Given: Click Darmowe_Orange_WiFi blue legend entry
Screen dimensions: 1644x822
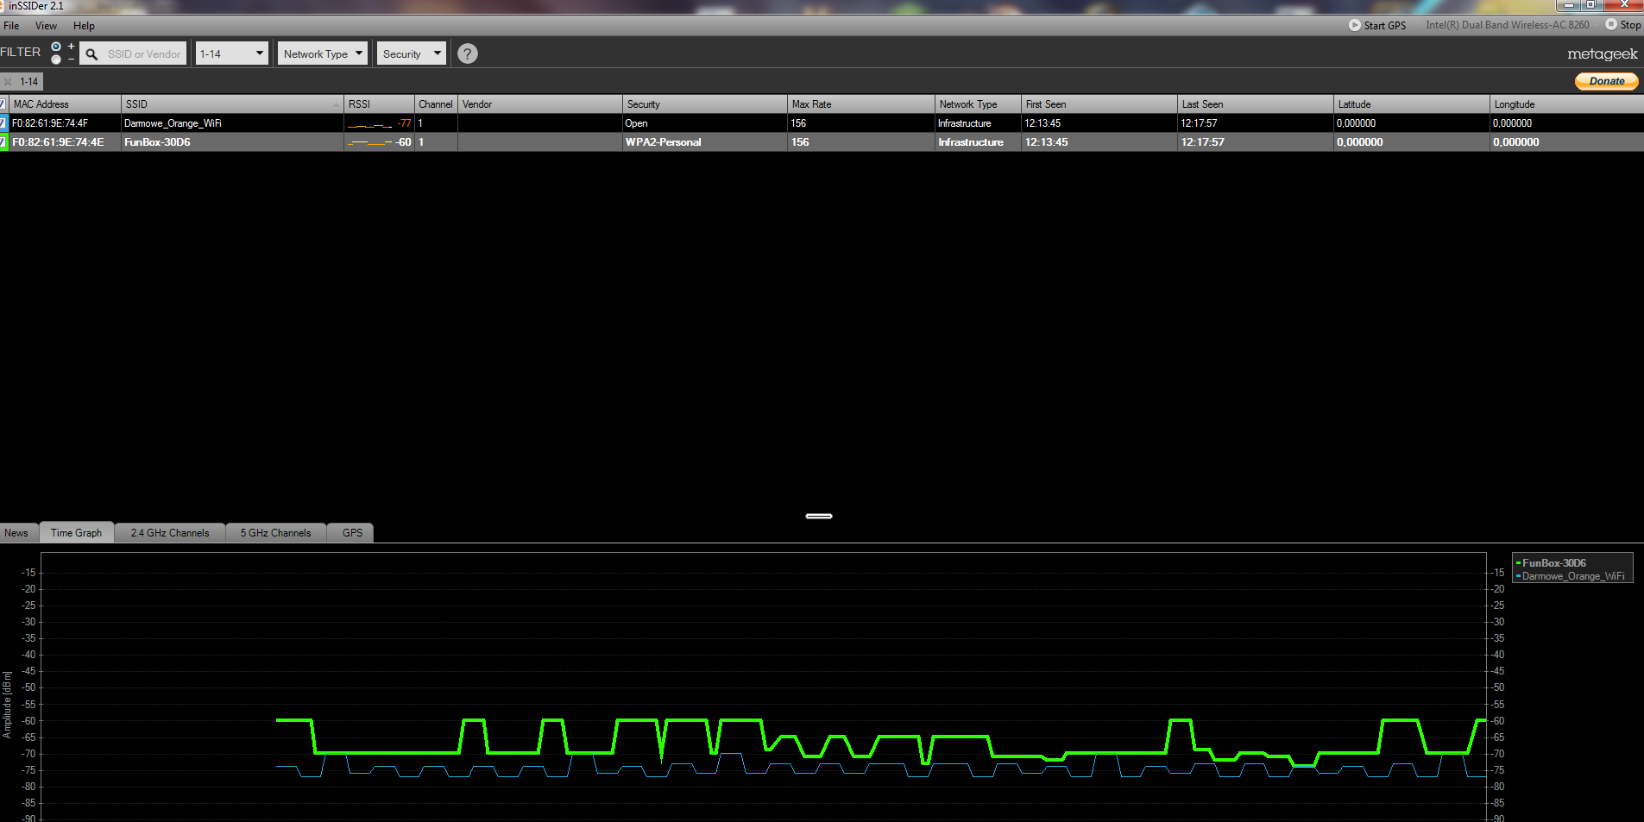Looking at the screenshot, I should tap(1570, 576).
